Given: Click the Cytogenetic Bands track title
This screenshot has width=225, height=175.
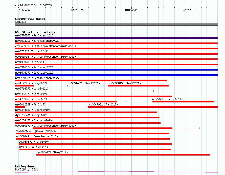Looking at the screenshot, I should (x=30, y=19).
